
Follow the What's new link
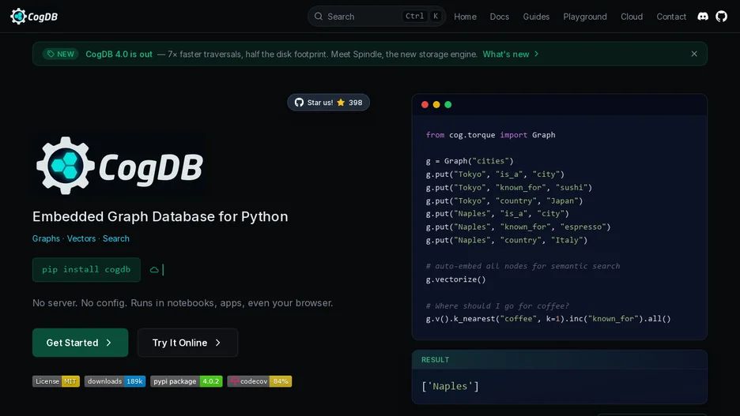[x=510, y=54]
